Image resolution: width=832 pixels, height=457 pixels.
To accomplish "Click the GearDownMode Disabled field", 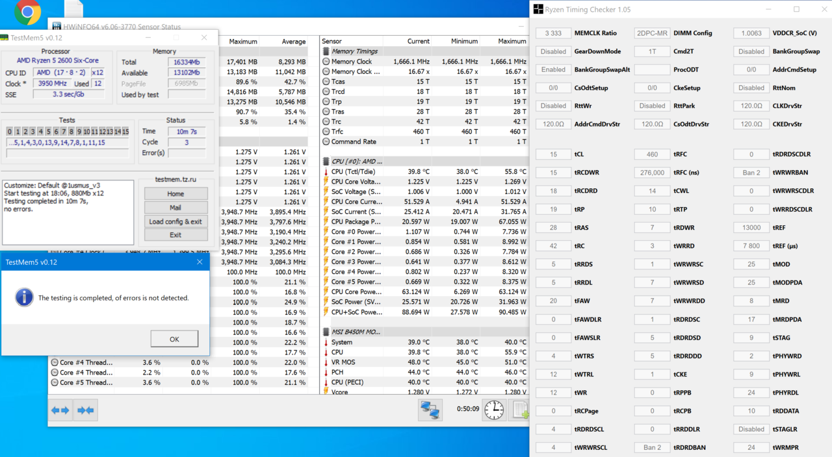I will (553, 51).
